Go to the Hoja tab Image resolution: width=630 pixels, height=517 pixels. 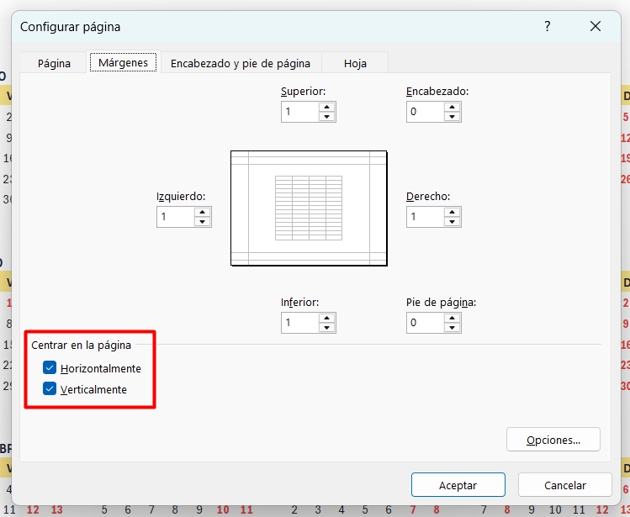[355, 63]
